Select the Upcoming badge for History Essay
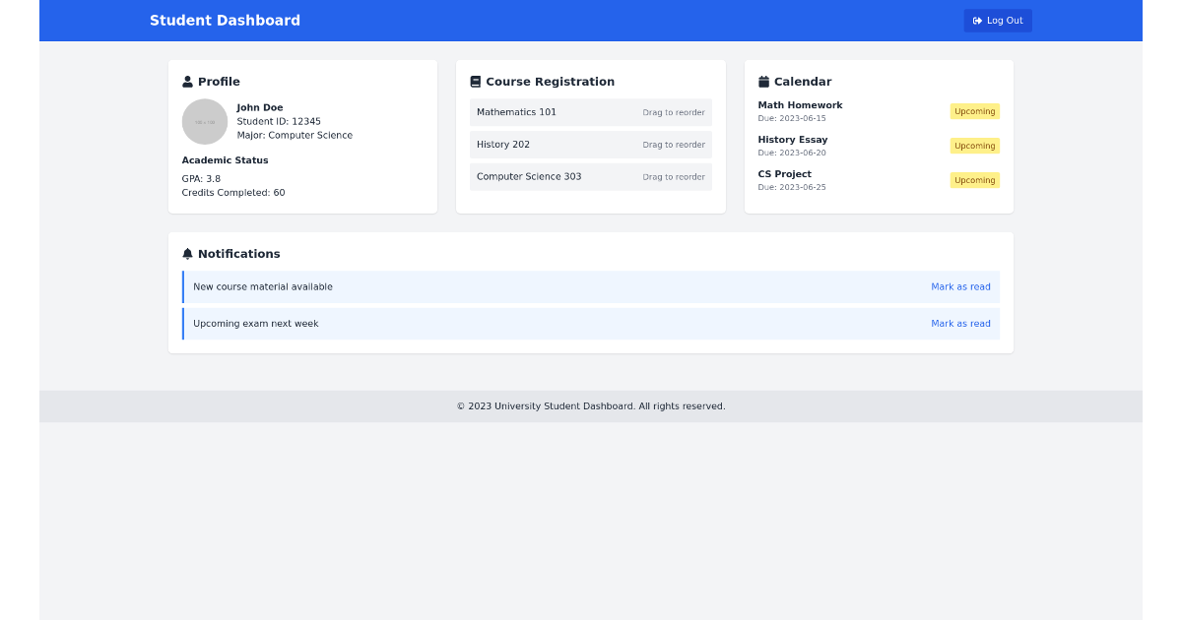 pyautogui.click(x=974, y=146)
